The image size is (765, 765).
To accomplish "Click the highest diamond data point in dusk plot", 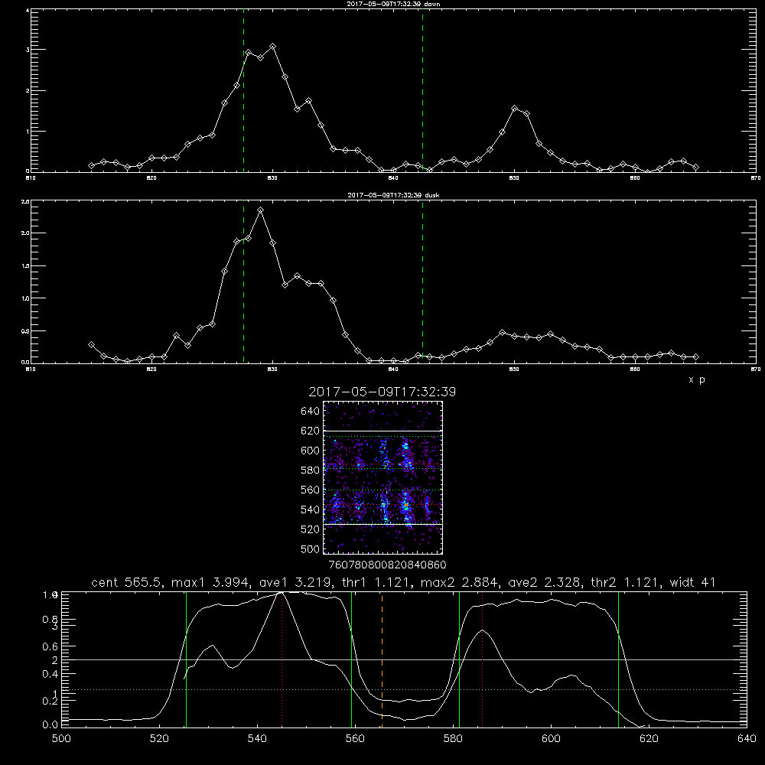I will [261, 210].
